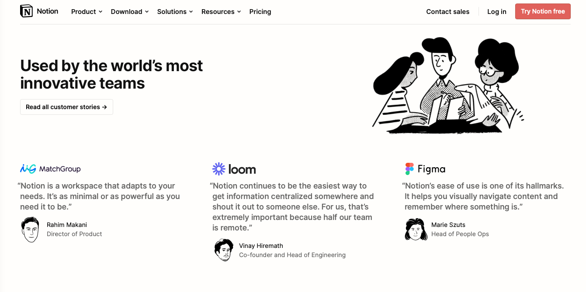Click Marie Szuts's avatar illustration
The height and width of the screenshot is (292, 586).
[416, 229]
